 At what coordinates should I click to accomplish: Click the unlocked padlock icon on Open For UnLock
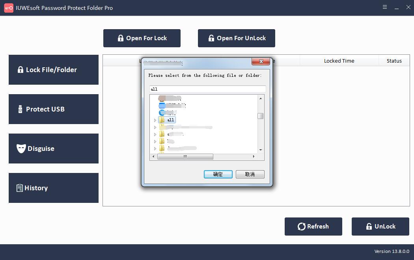[x=211, y=38]
